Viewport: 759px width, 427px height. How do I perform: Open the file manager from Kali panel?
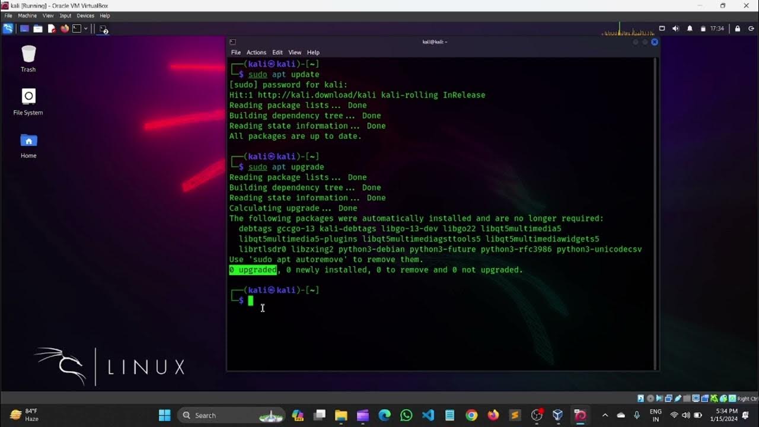tap(38, 28)
